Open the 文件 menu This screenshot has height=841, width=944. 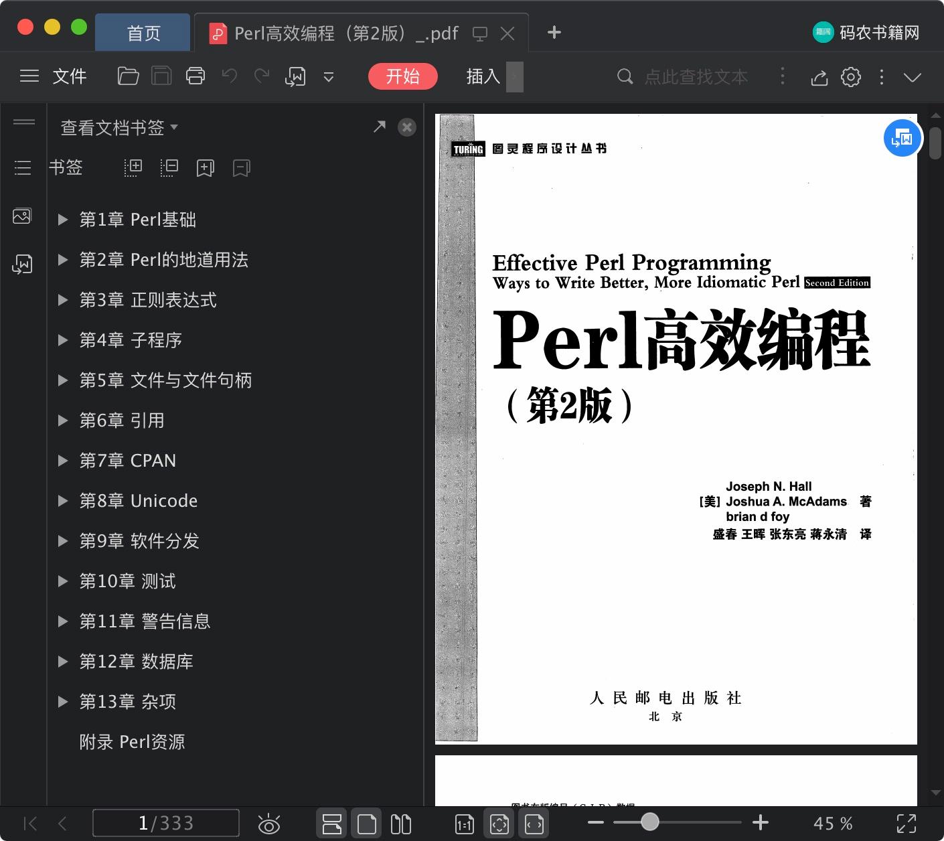[70, 76]
